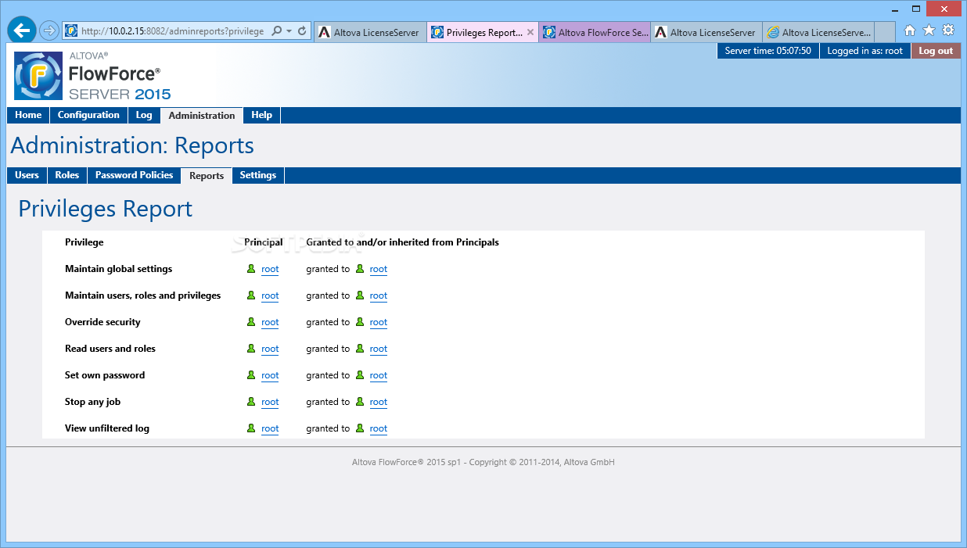The height and width of the screenshot is (548, 967).
Task: Click the Log out button
Action: click(x=936, y=51)
